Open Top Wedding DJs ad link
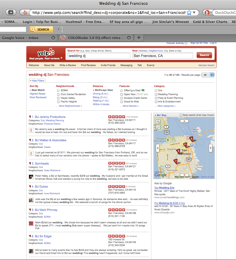This screenshot has width=236, height=260. coord(164,188)
